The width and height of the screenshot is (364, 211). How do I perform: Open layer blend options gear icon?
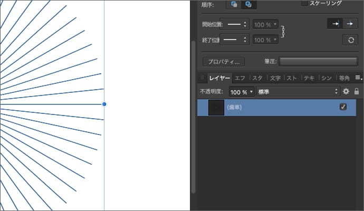pyautogui.click(x=346, y=91)
